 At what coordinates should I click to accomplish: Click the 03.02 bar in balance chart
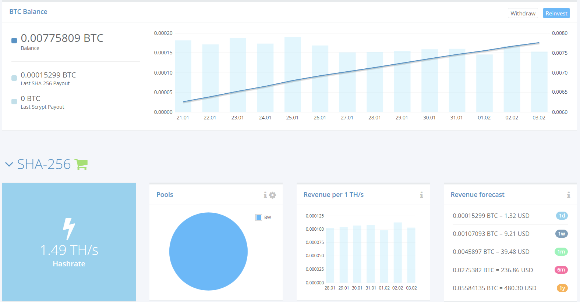click(539, 82)
